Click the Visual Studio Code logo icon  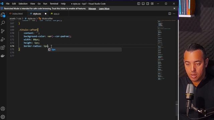coord(2,4)
